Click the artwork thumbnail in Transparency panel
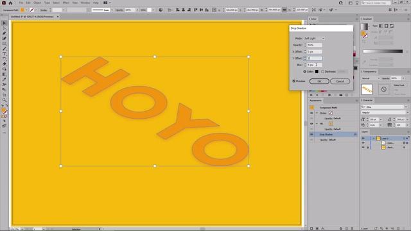 [367, 89]
